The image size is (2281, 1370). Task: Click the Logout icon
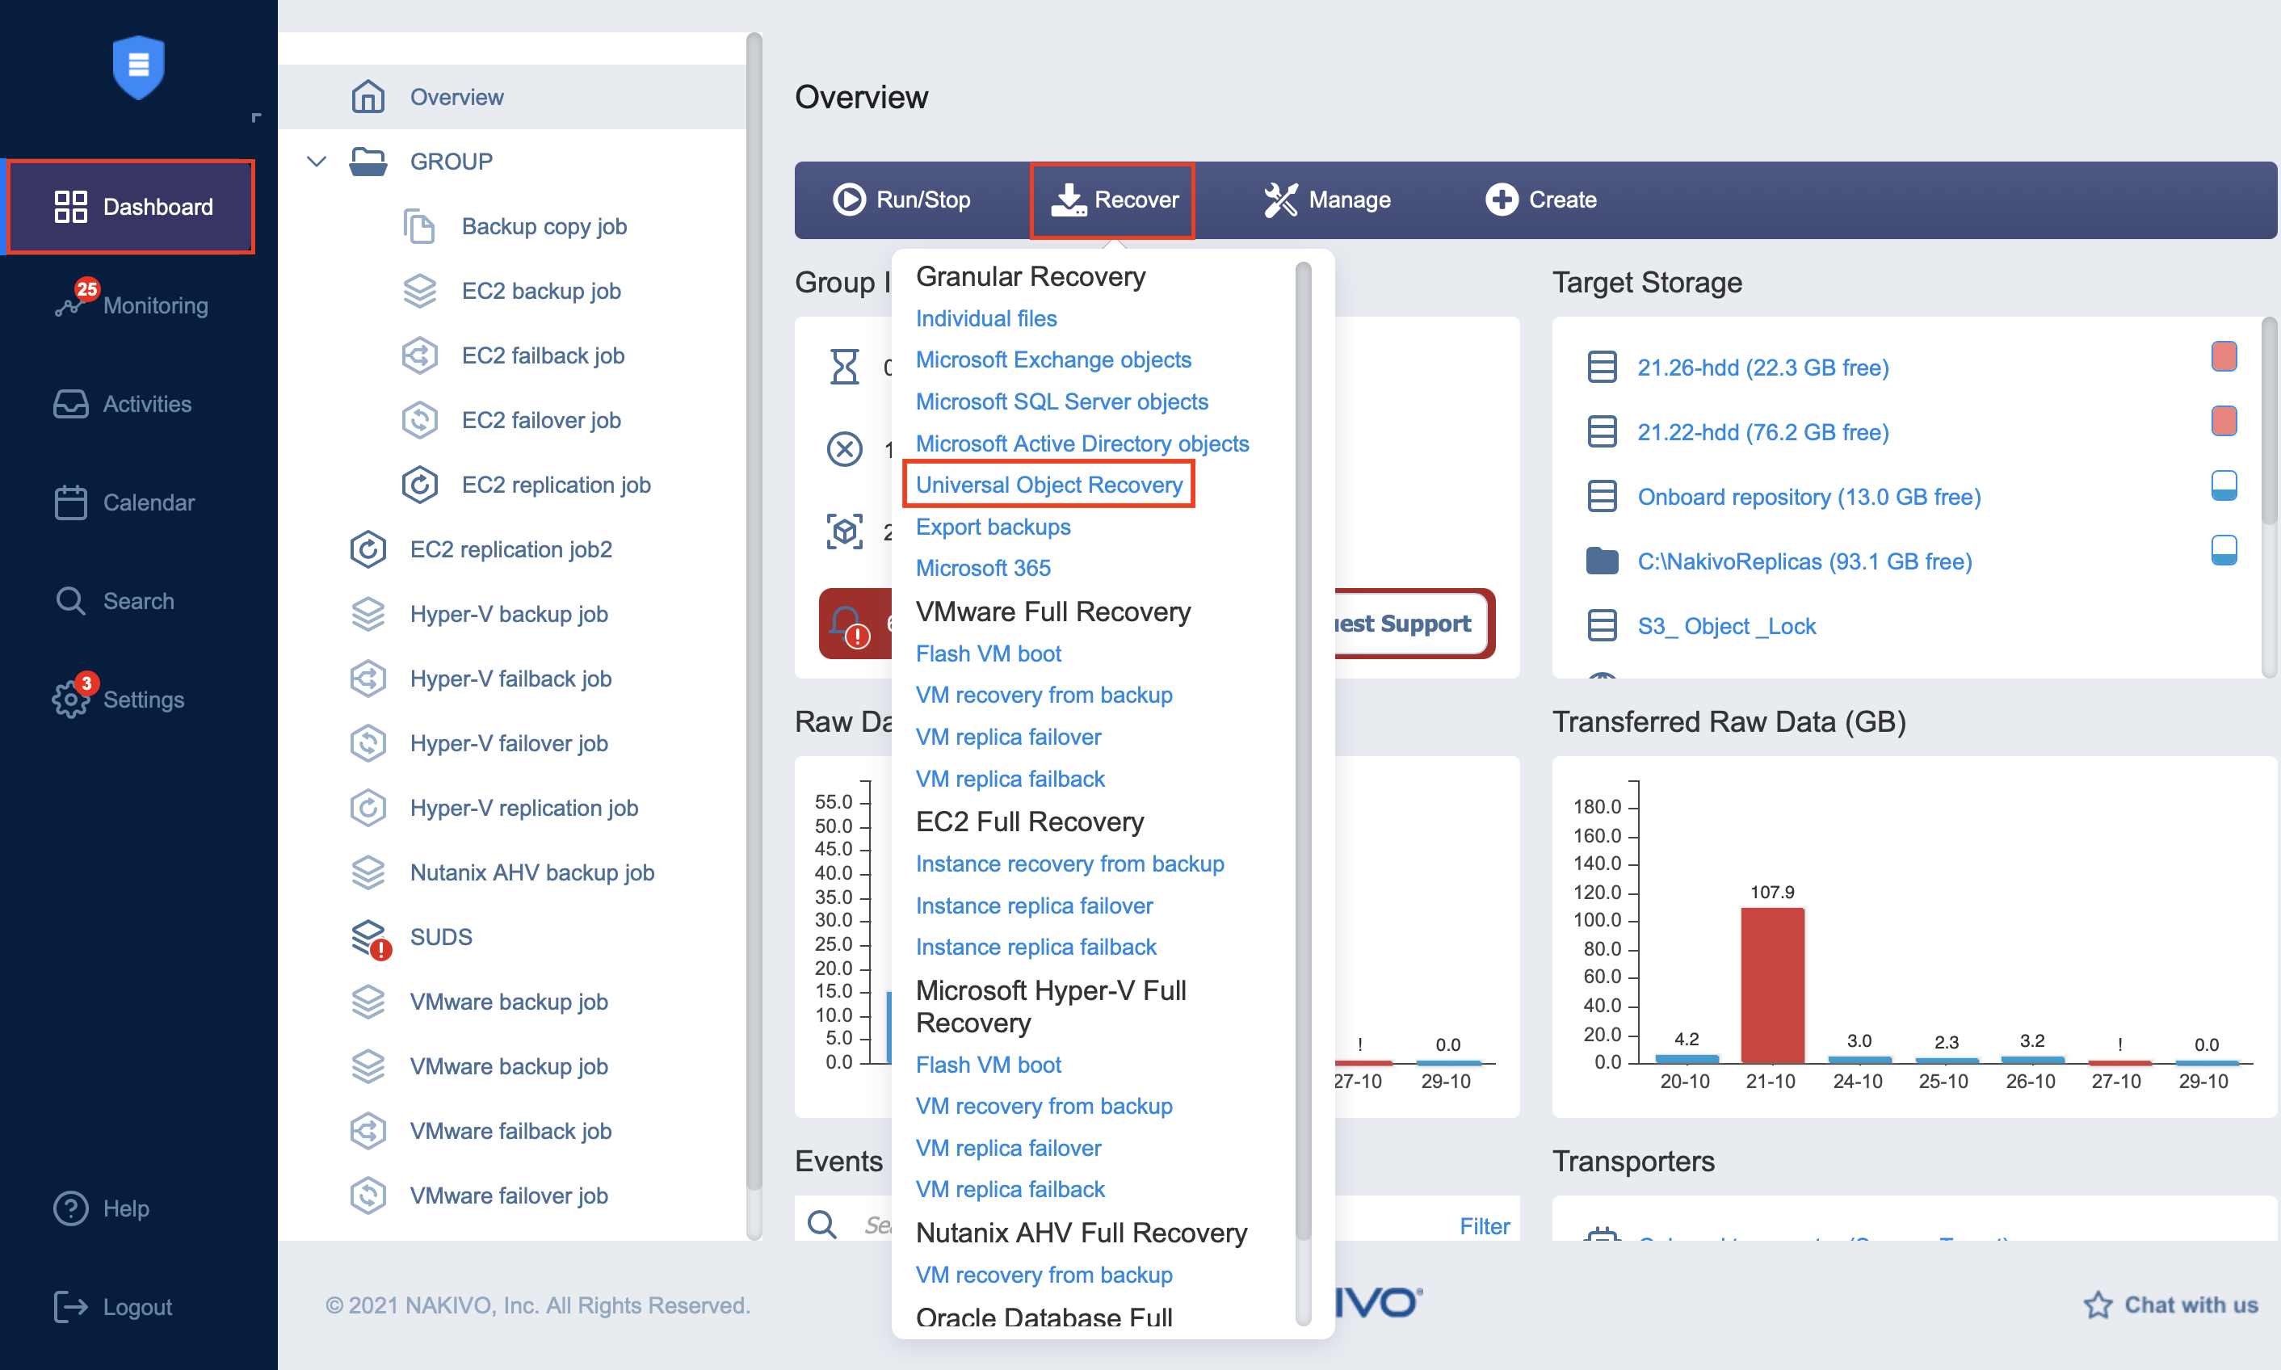coord(70,1306)
